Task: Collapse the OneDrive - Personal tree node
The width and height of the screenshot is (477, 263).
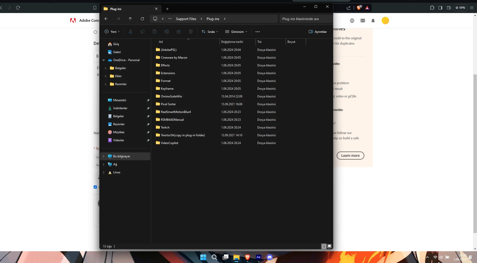Action: [104, 60]
